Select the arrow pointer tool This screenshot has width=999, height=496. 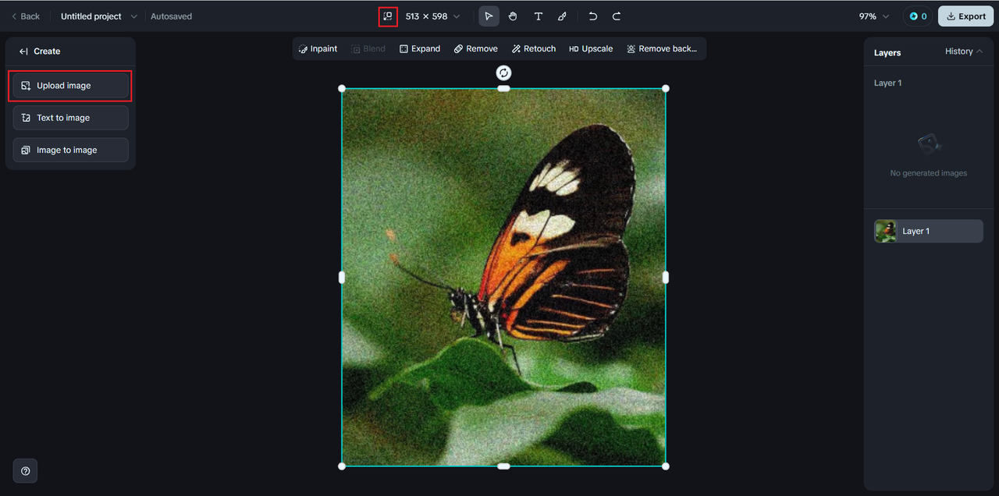489,16
